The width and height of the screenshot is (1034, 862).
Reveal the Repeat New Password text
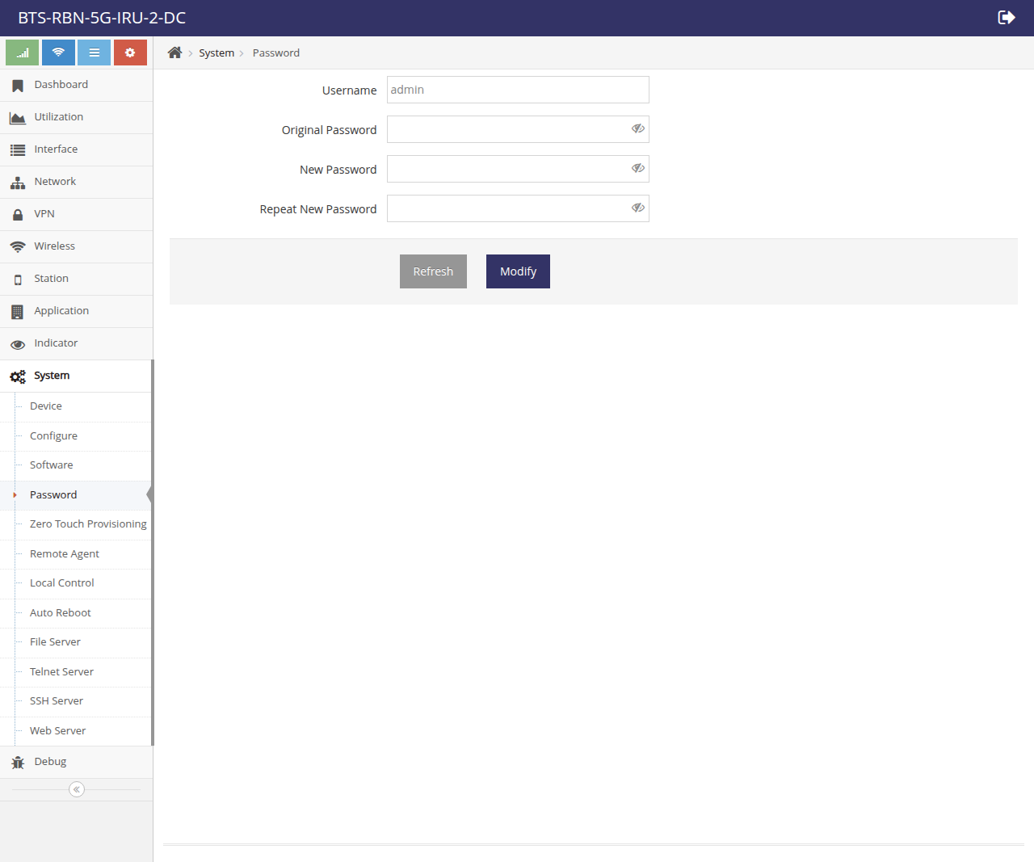point(638,208)
